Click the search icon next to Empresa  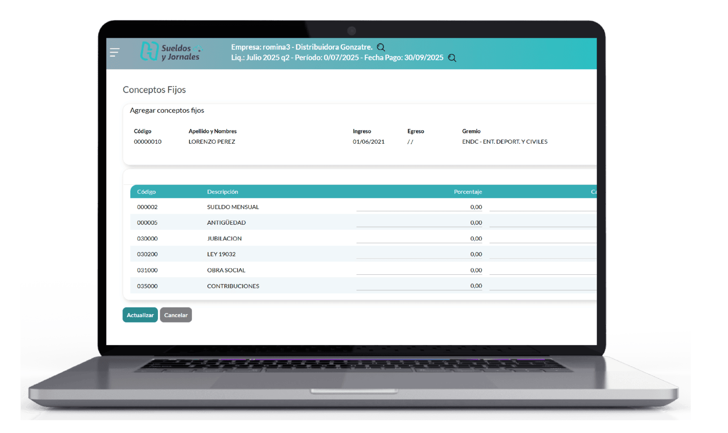coord(381,47)
